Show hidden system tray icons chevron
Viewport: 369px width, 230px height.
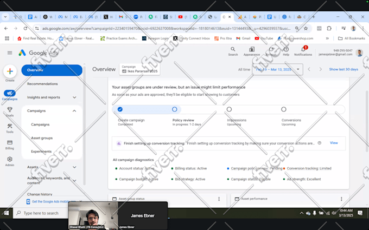[302, 213]
